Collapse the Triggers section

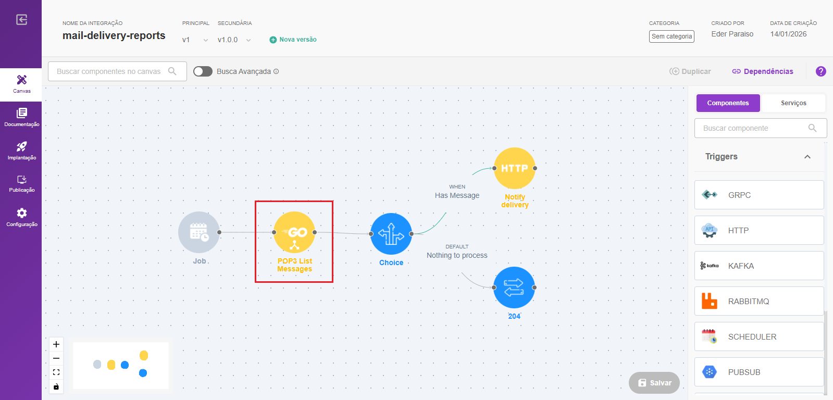(x=807, y=157)
